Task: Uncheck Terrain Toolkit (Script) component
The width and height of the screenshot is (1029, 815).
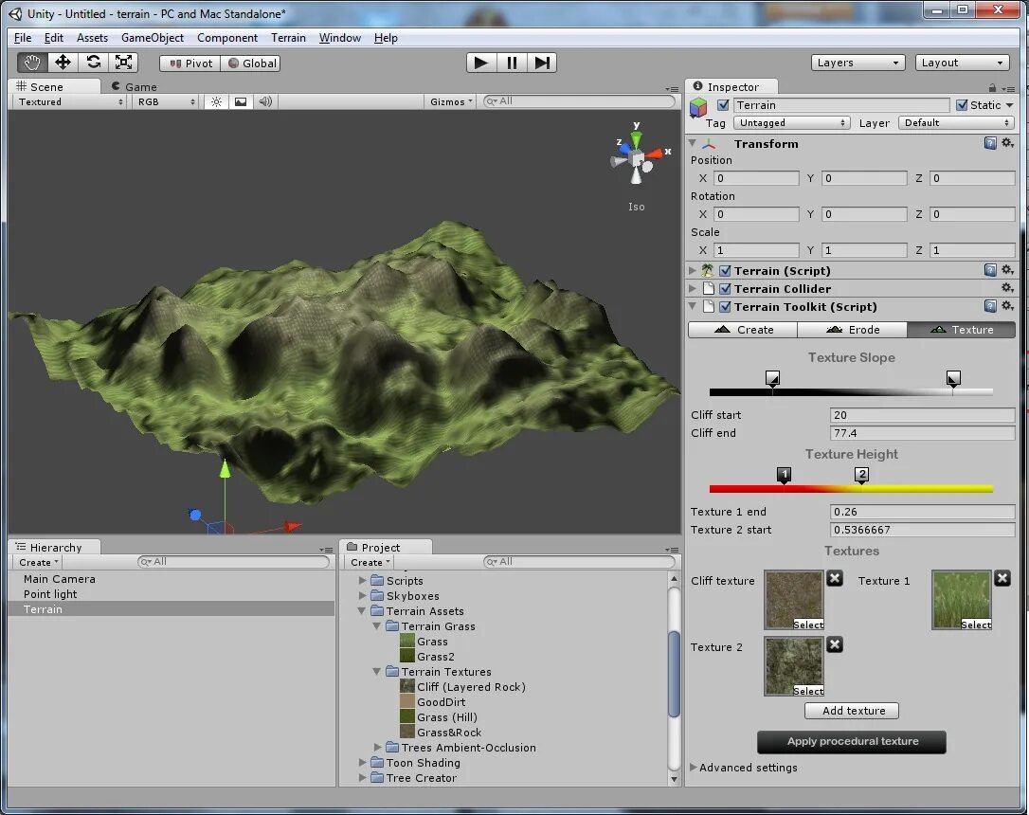Action: pyautogui.click(x=725, y=307)
